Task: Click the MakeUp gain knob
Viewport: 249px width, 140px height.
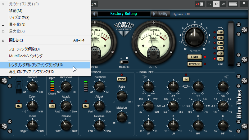Action: pos(122,117)
